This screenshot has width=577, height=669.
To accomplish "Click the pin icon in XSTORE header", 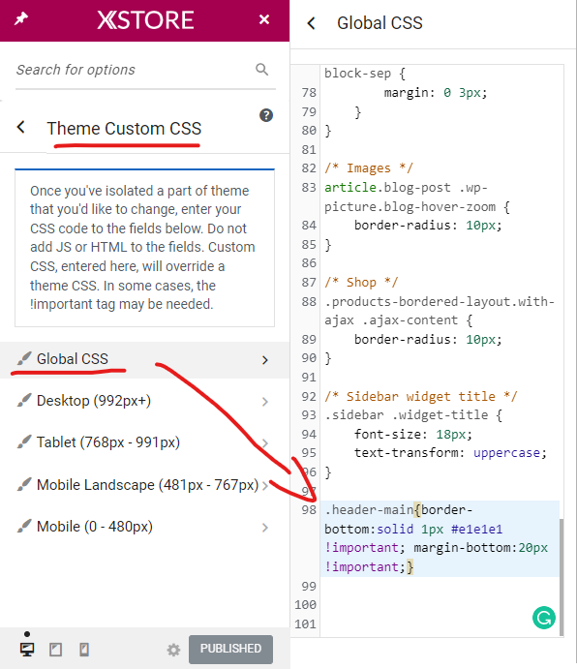I will [x=21, y=18].
